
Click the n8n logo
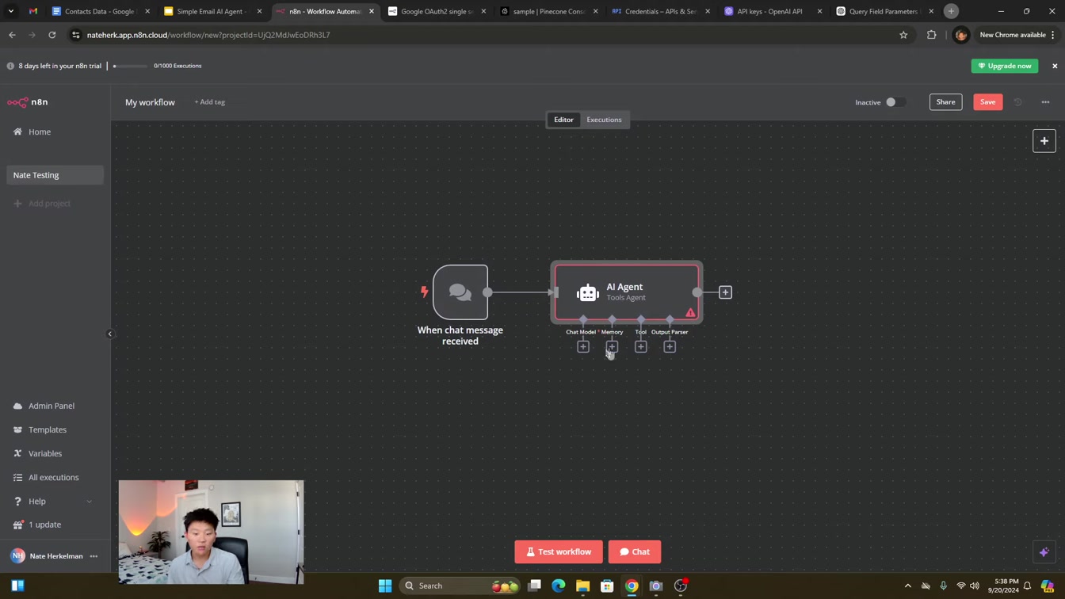[28, 102]
